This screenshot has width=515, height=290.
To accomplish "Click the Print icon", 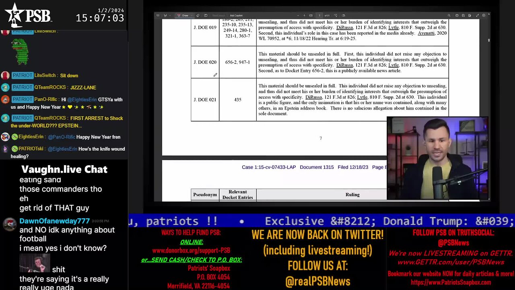I will pos(457,15).
